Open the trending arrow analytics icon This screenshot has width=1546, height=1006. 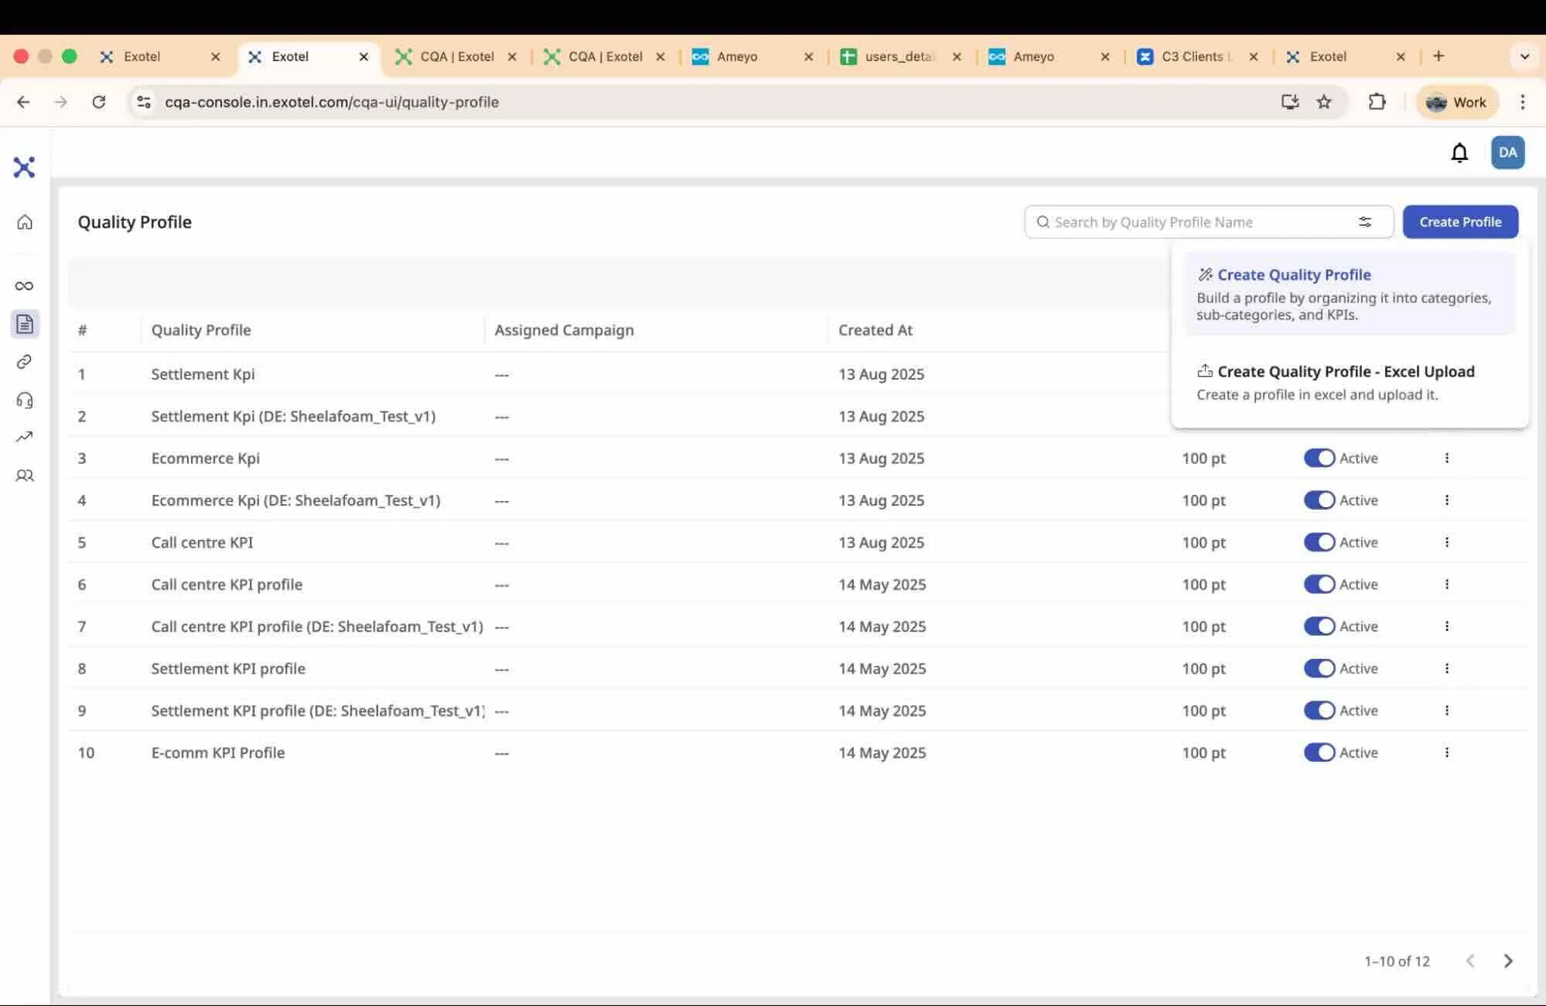[x=24, y=437]
